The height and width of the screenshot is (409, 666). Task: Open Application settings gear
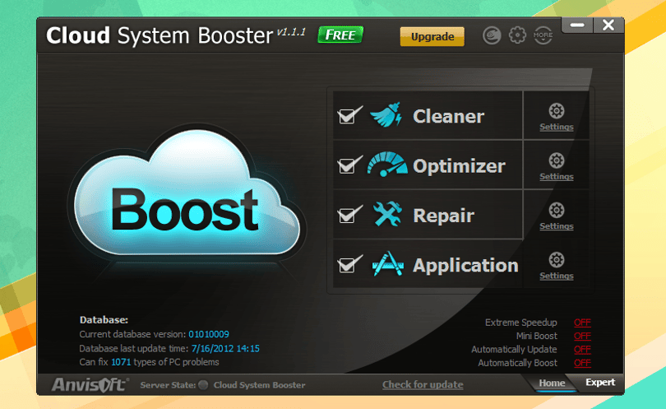click(x=557, y=260)
